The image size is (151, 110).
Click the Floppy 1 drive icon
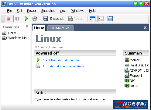pyautogui.click(x=127, y=75)
